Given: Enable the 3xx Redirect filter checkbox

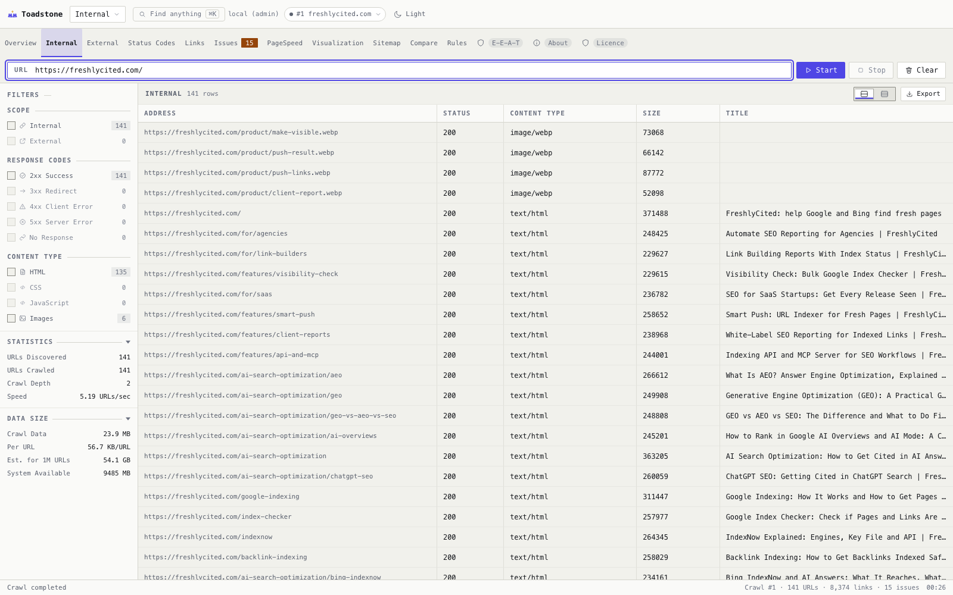Looking at the screenshot, I should tap(11, 191).
